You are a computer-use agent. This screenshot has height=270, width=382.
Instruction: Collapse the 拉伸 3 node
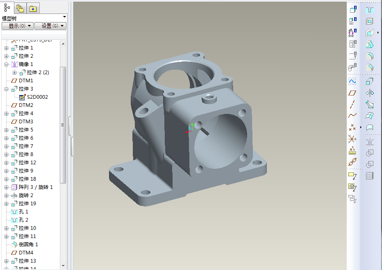[x=6, y=89]
